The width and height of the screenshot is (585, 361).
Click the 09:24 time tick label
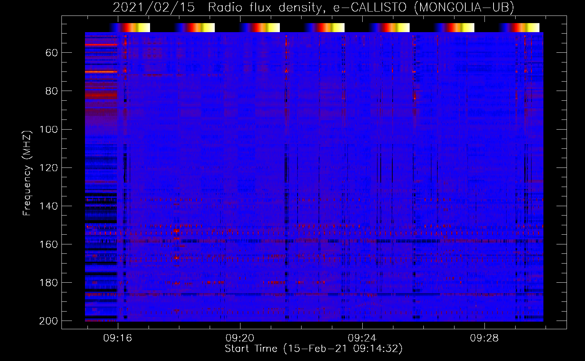pos(362,338)
